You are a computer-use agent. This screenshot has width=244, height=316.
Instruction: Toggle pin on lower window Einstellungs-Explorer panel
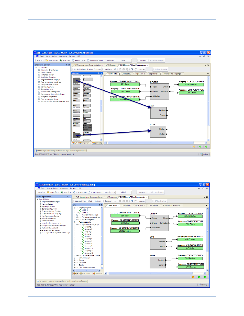(68, 197)
